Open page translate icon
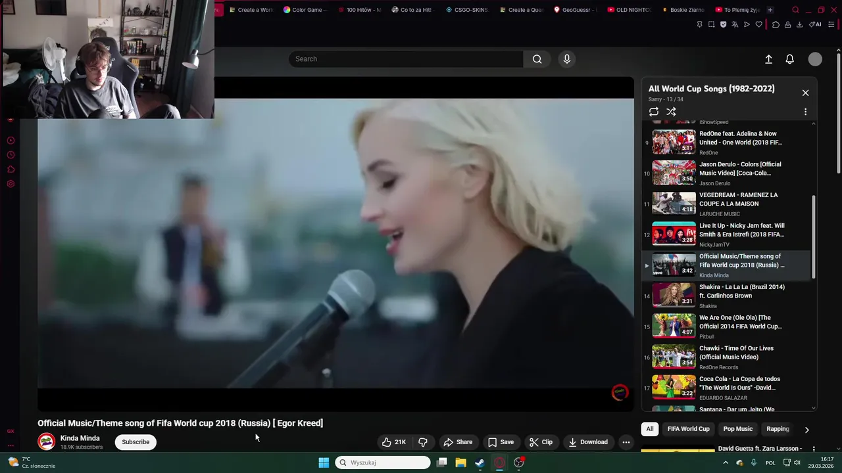Image resolution: width=842 pixels, height=473 pixels. [735, 24]
